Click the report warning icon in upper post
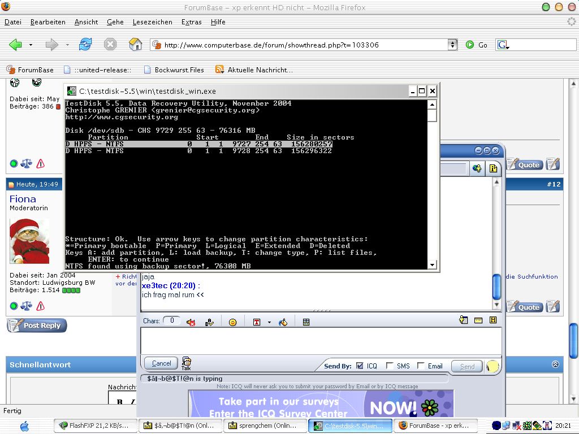The image size is (579, 434). pos(41,163)
